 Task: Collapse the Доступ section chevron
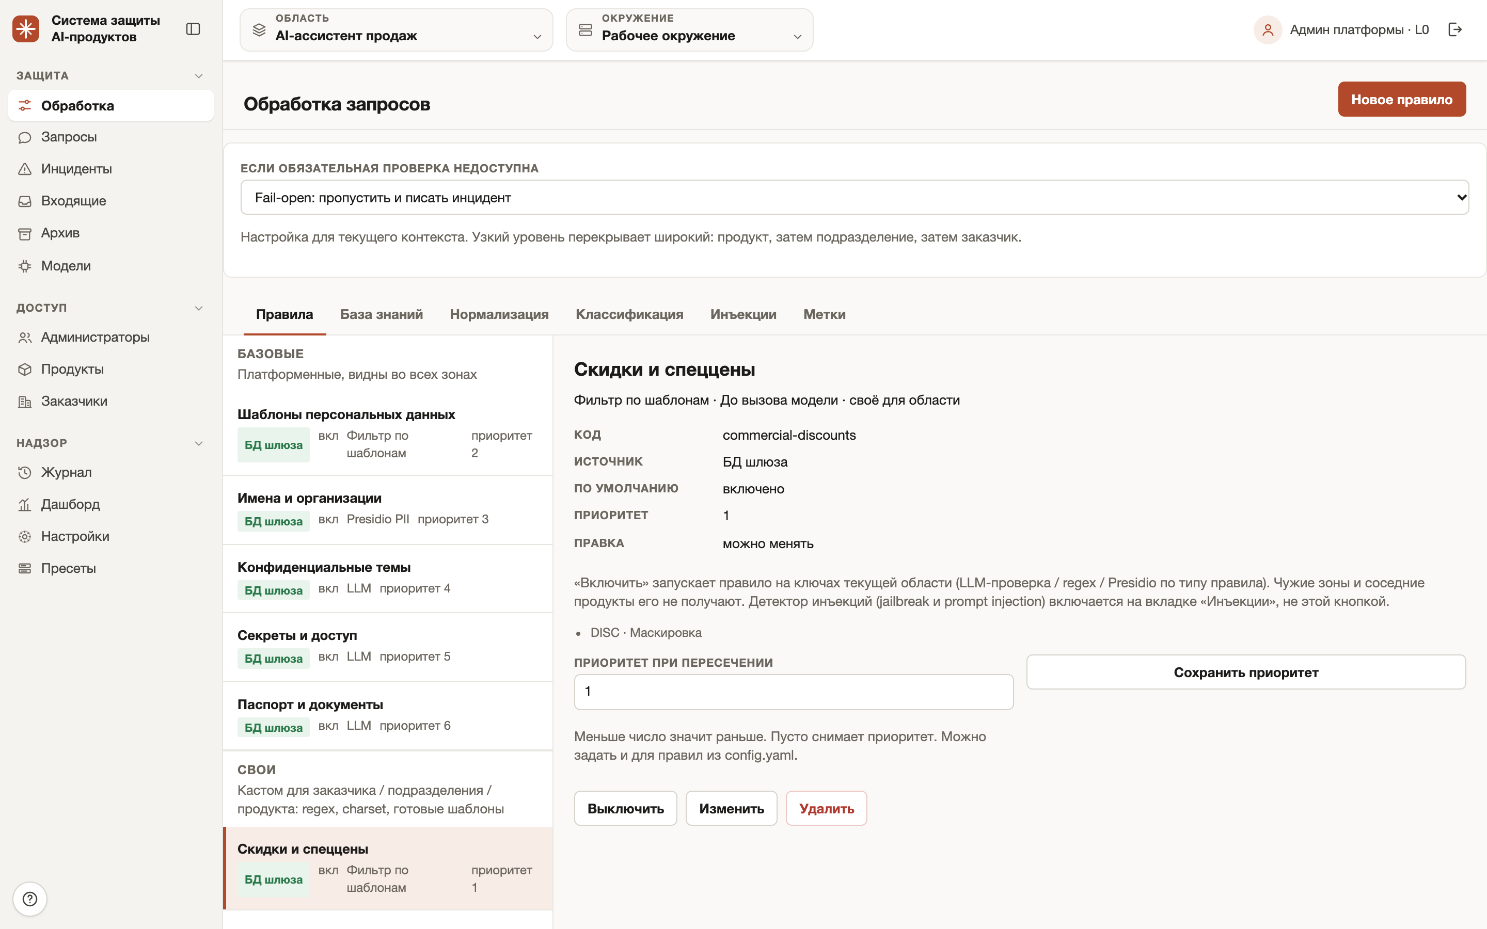[x=198, y=308]
